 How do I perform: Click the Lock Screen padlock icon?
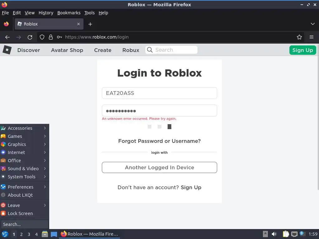(3, 213)
